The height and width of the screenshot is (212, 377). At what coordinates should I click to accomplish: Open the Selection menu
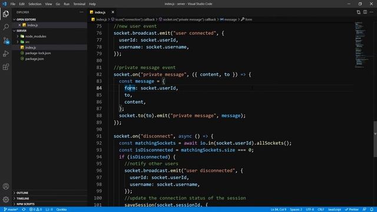tap(35, 4)
